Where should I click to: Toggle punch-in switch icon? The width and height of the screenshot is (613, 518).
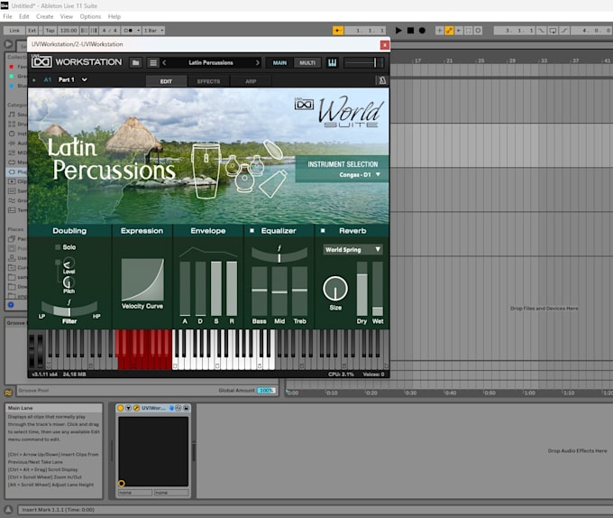[541, 30]
